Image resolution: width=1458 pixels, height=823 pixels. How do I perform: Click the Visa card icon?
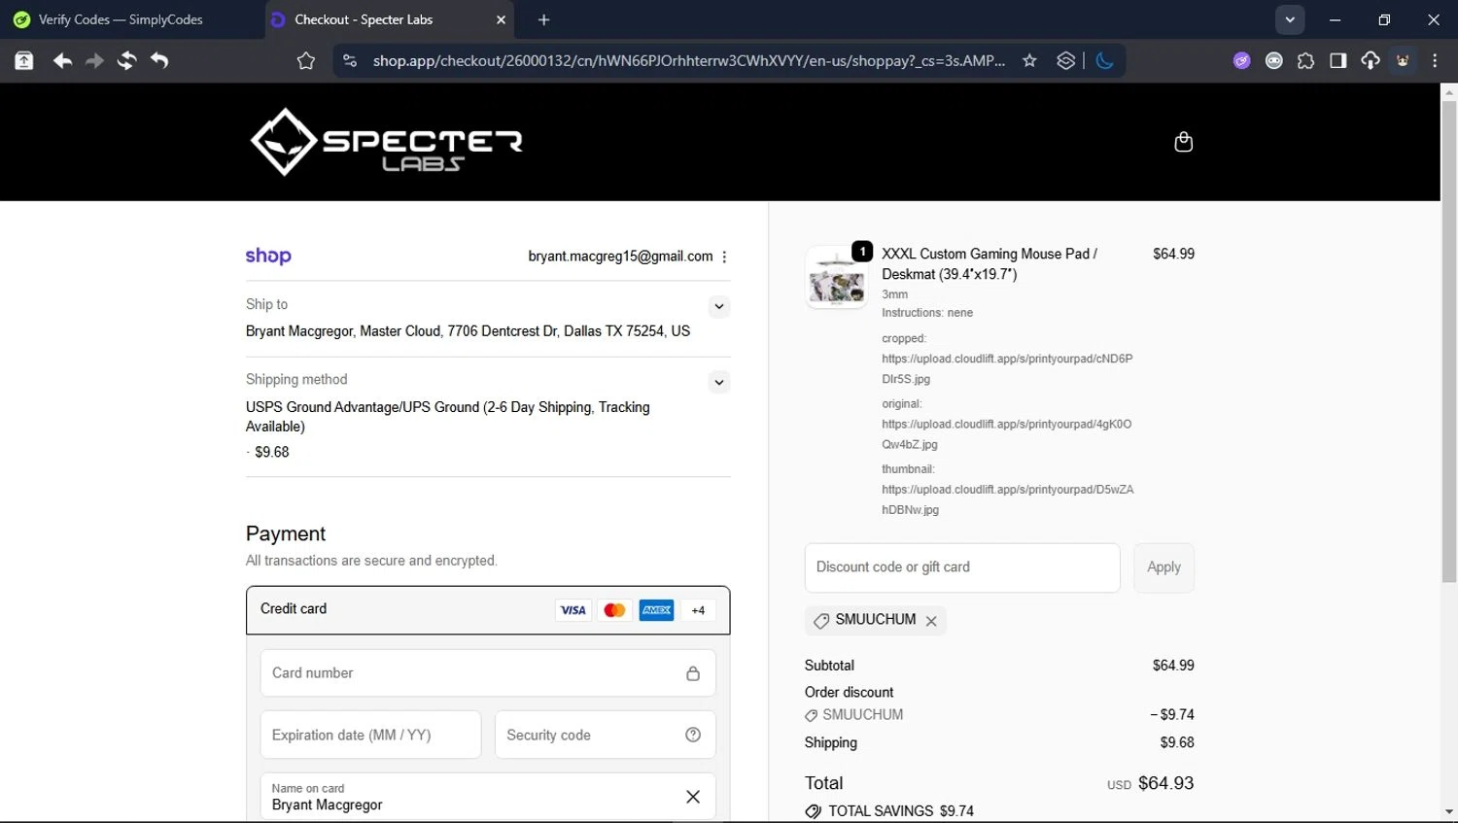coord(573,610)
